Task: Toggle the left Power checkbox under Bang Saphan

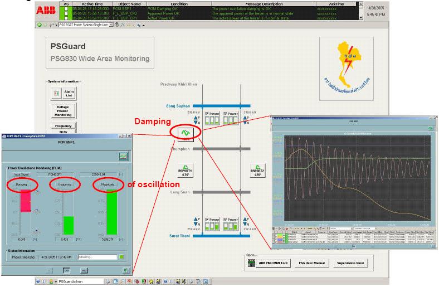Action: point(207,114)
